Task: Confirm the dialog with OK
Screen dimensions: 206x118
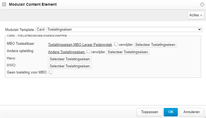Action: point(171,112)
